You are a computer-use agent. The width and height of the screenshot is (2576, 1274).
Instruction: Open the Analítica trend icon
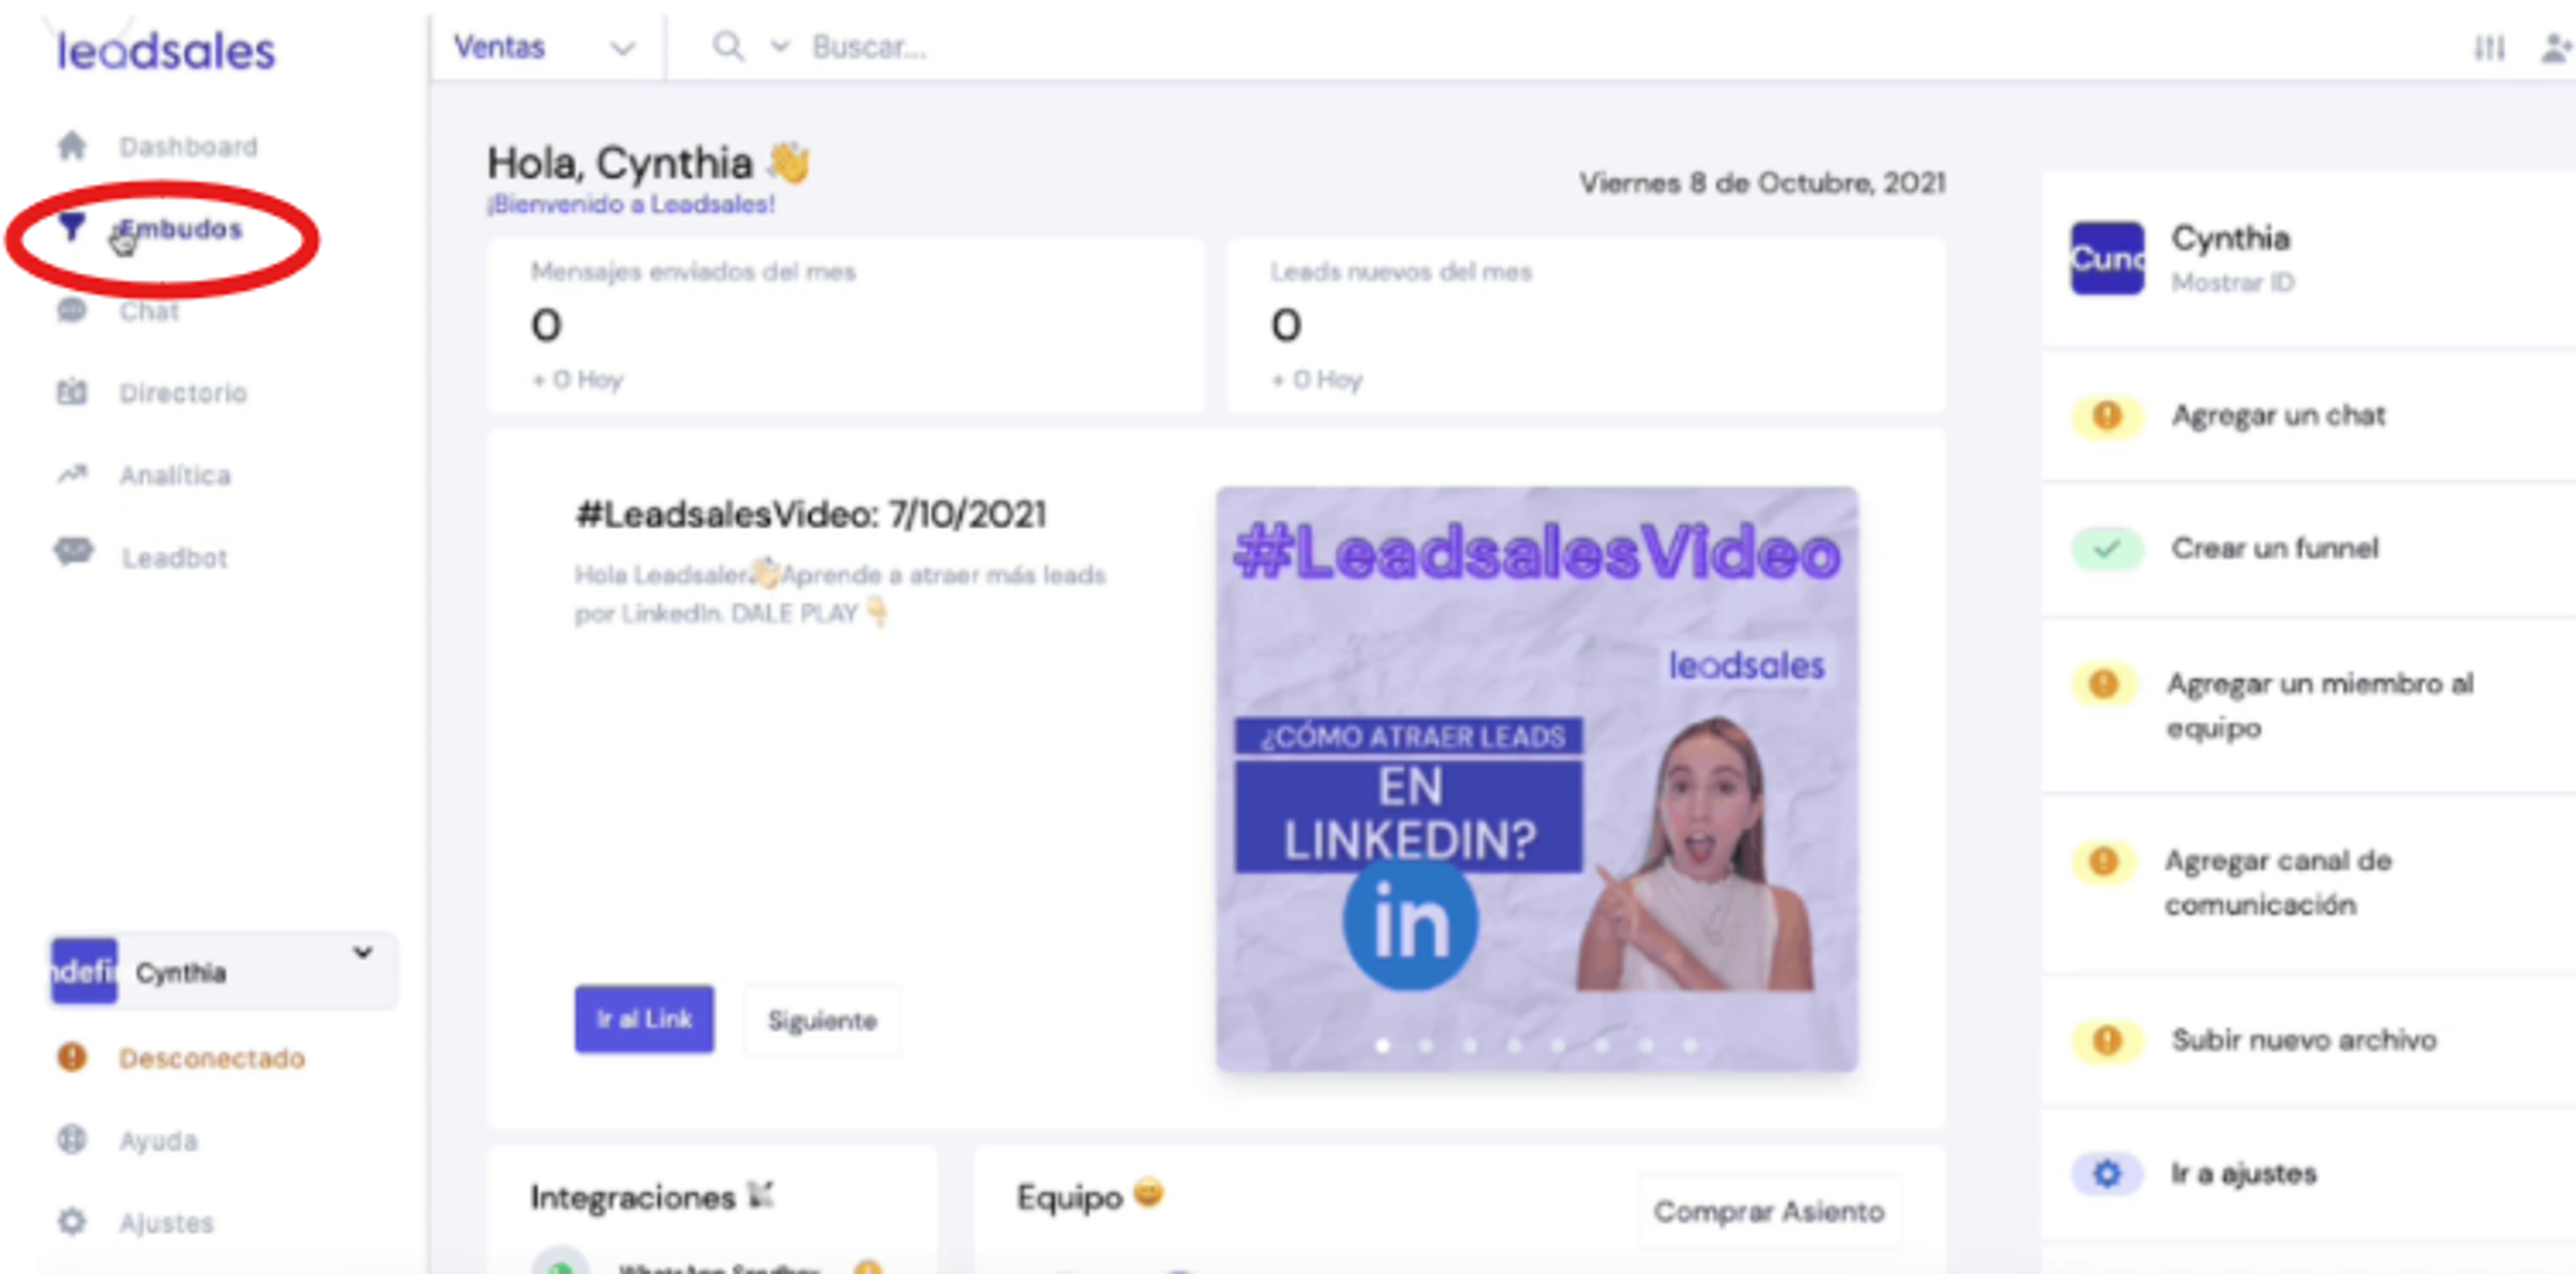[x=71, y=473]
